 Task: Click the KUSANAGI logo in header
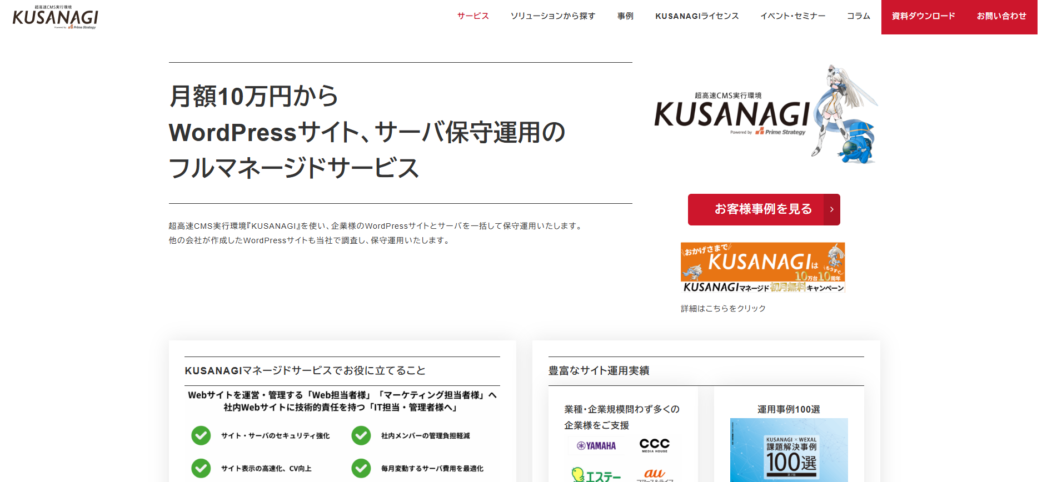(55, 17)
